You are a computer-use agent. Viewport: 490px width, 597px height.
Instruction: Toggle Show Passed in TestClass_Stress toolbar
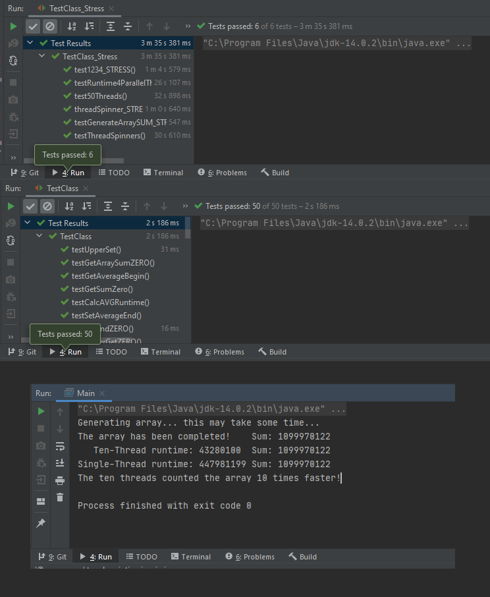point(32,26)
